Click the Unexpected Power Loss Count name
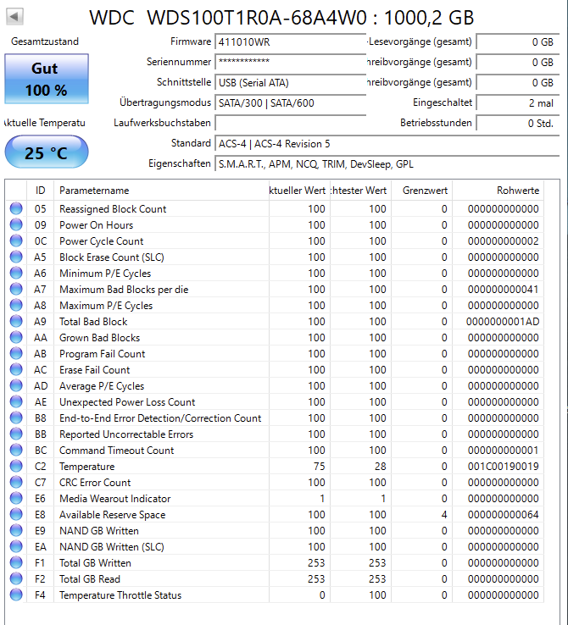Image resolution: width=568 pixels, height=625 pixels. point(127,402)
